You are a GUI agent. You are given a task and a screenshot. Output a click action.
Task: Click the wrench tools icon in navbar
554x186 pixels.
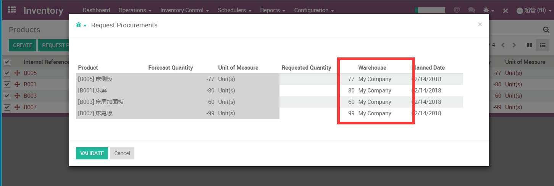coord(505,10)
